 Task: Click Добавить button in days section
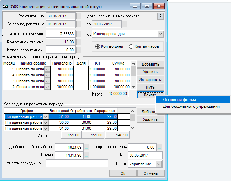[x=146, y=112]
